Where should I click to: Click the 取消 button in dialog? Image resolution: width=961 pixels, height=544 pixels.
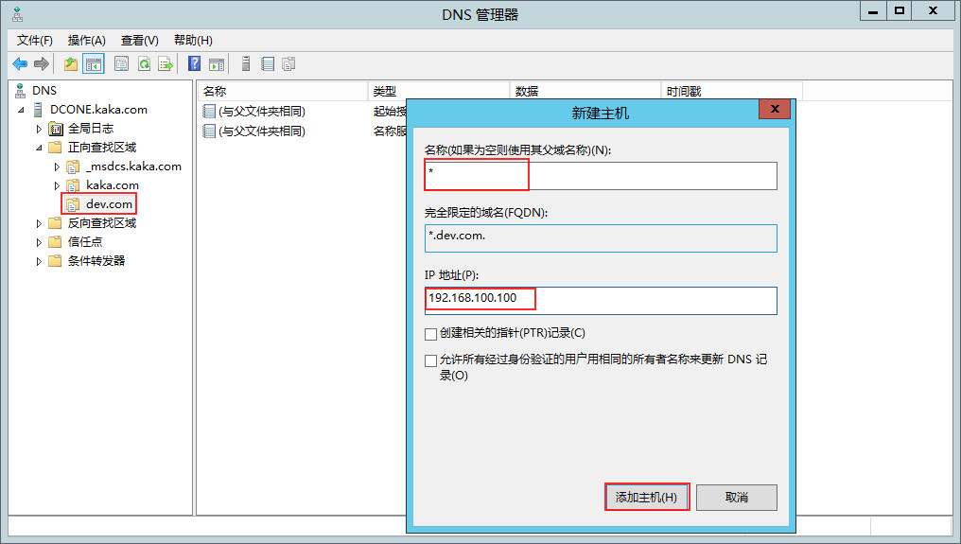(737, 498)
